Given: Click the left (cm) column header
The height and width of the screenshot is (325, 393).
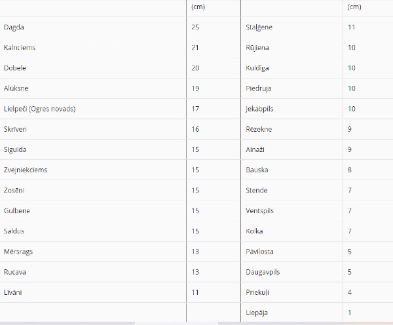Looking at the screenshot, I should pos(198,7).
